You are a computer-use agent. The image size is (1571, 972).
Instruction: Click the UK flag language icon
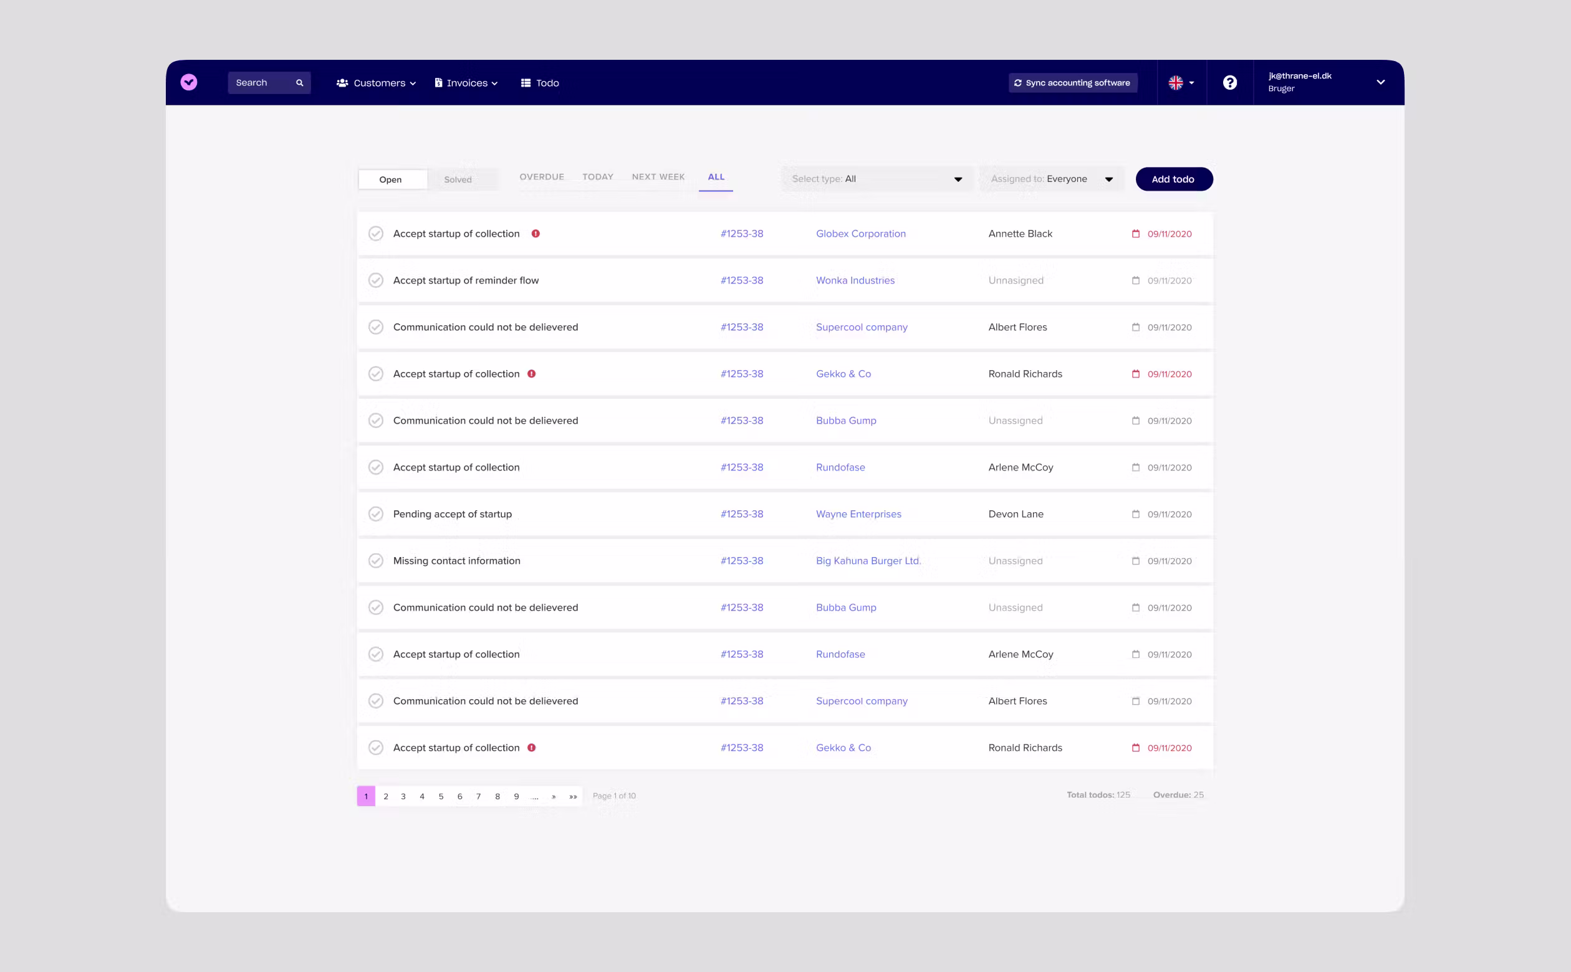(1176, 83)
